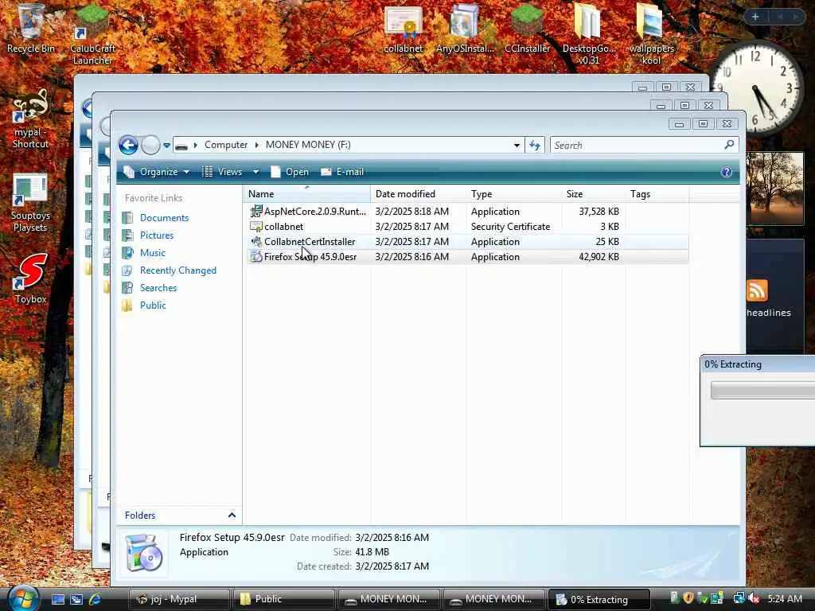Open Searches favorite link
Screen dimensions: 815x611
click(x=158, y=288)
